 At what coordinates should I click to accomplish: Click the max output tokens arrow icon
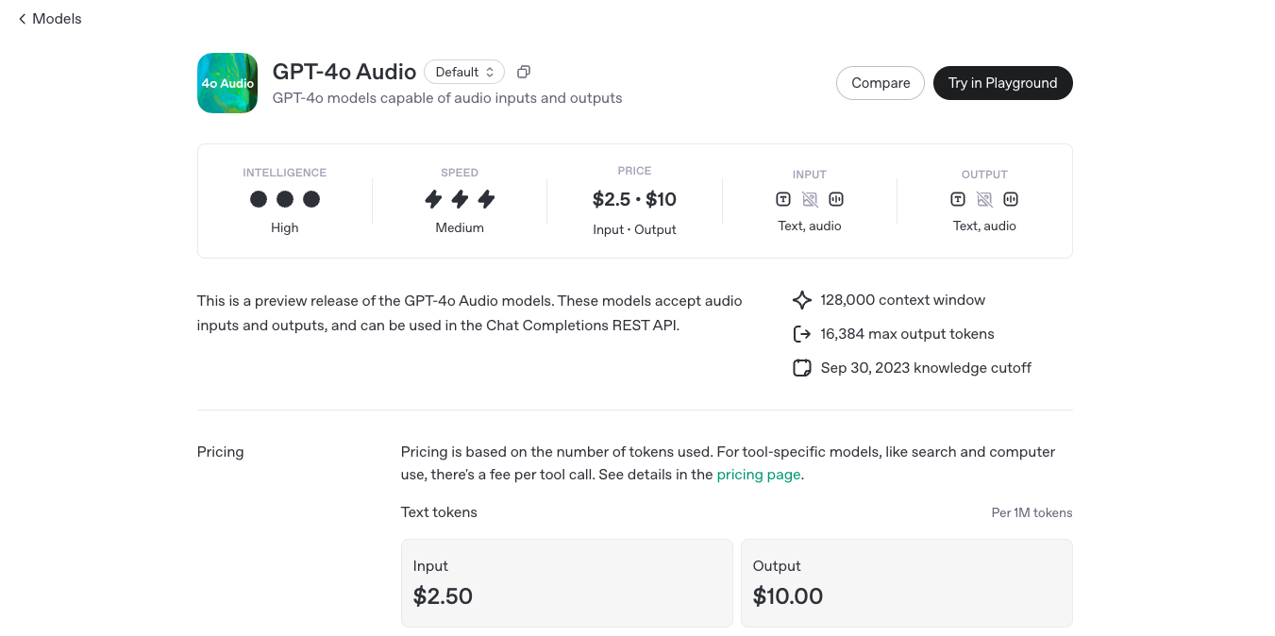(802, 334)
